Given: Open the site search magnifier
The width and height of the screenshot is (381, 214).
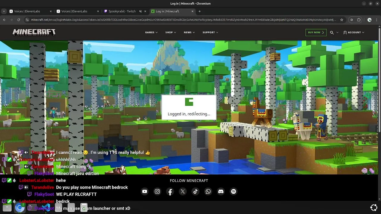Looking at the screenshot, I should [x=332, y=32].
